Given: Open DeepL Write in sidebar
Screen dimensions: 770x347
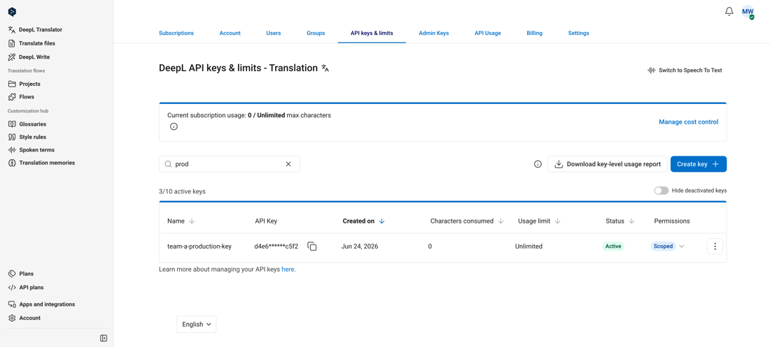Looking at the screenshot, I should pyautogui.click(x=29, y=57).
